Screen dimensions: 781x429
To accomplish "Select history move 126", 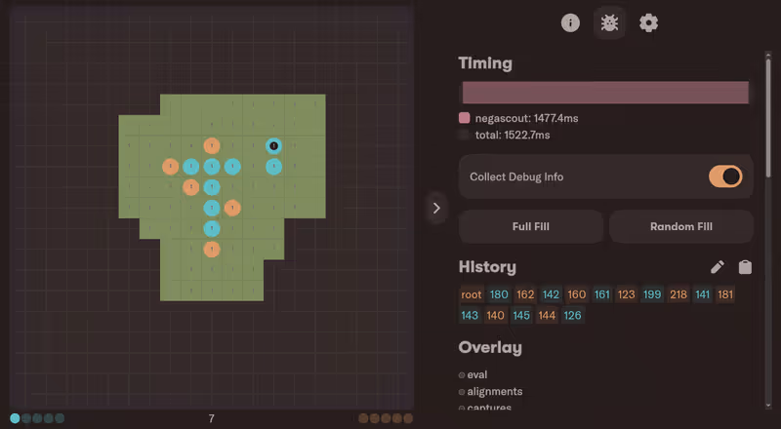I will coord(572,316).
